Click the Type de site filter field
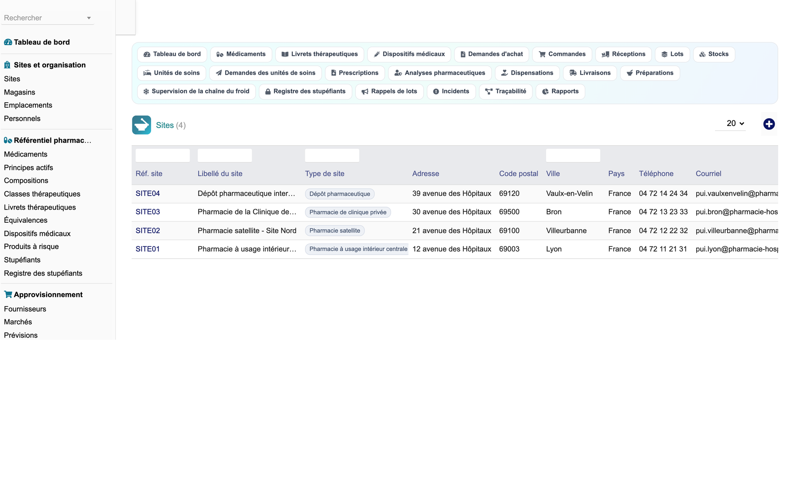Image resolution: width=795 pixels, height=491 pixels. (x=332, y=155)
